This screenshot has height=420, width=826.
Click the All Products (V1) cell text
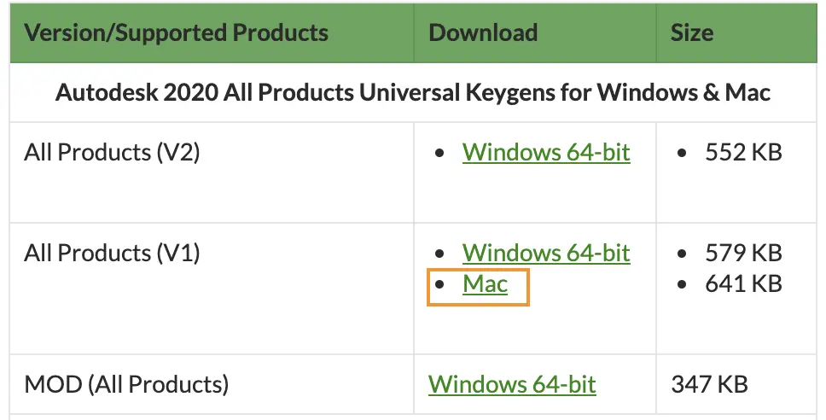(x=112, y=253)
